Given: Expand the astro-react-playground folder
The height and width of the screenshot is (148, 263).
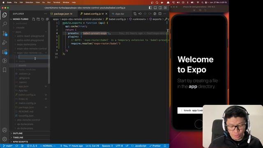Looking at the screenshot, I should (x=30, y=36).
